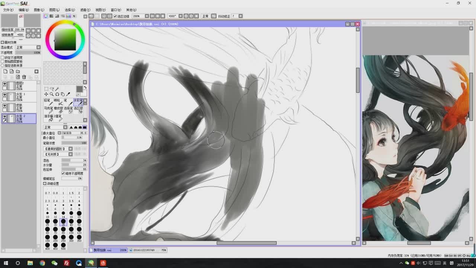The image size is (476, 268).
Task: Click the 正常 button in top toolbar
Action: point(205,16)
